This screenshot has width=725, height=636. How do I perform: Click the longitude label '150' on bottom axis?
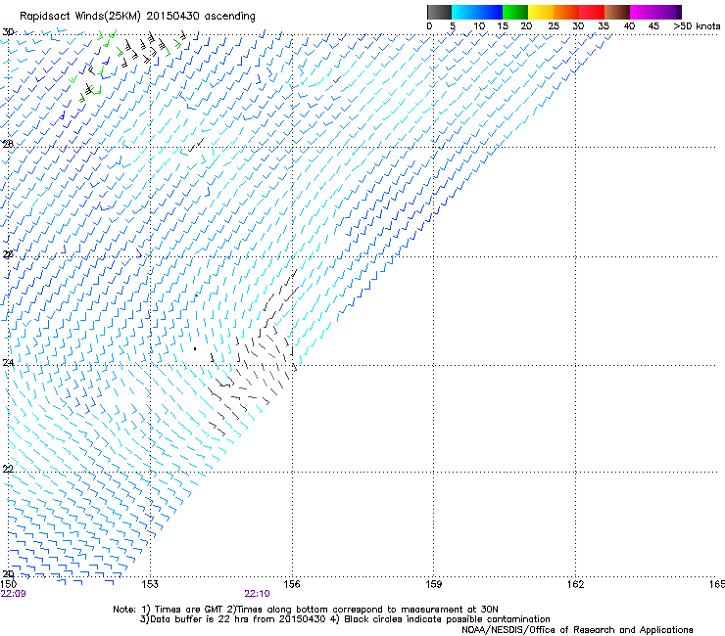[x=9, y=584]
